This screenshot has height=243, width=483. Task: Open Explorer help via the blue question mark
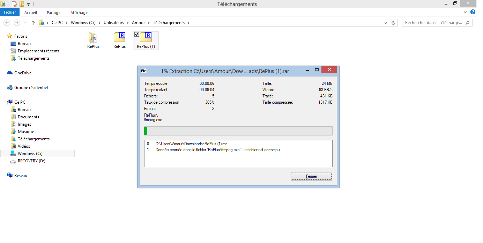click(473, 12)
